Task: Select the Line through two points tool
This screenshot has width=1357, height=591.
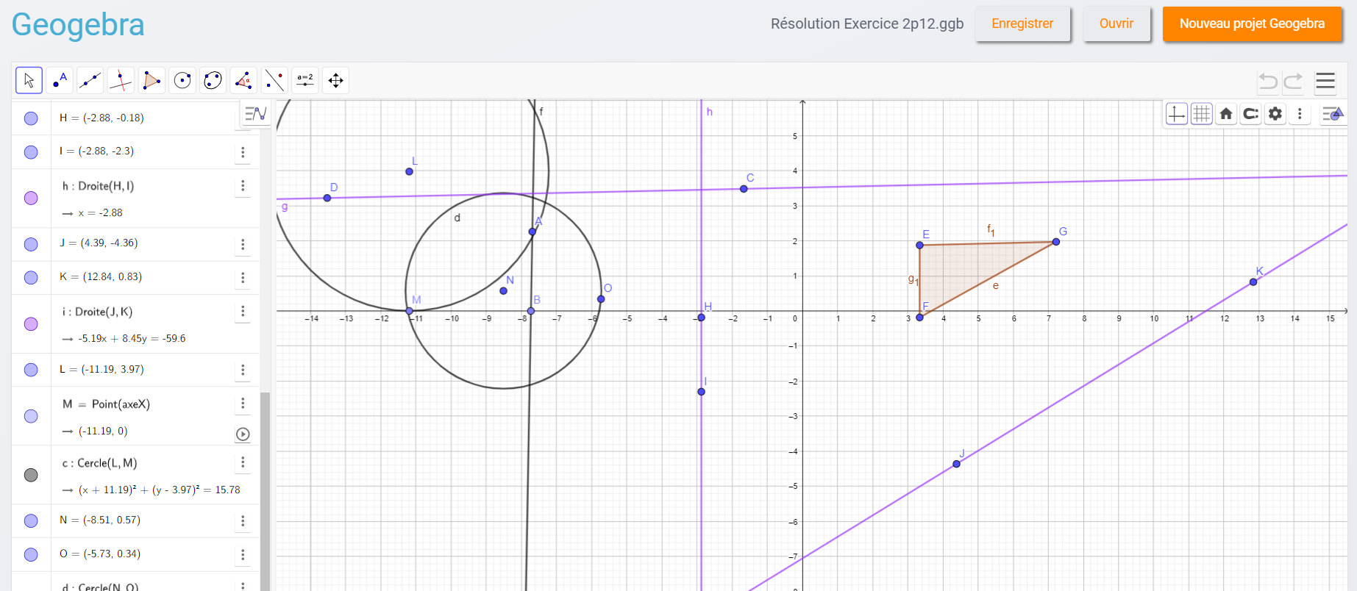Action: click(90, 80)
